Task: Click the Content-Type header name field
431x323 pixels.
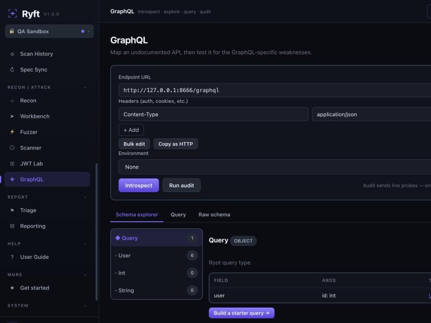Action: click(213, 114)
